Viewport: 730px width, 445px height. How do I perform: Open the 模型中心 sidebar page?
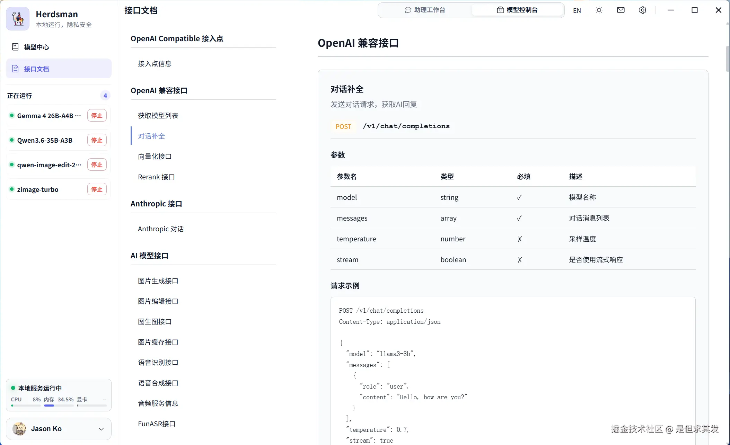[x=59, y=47]
